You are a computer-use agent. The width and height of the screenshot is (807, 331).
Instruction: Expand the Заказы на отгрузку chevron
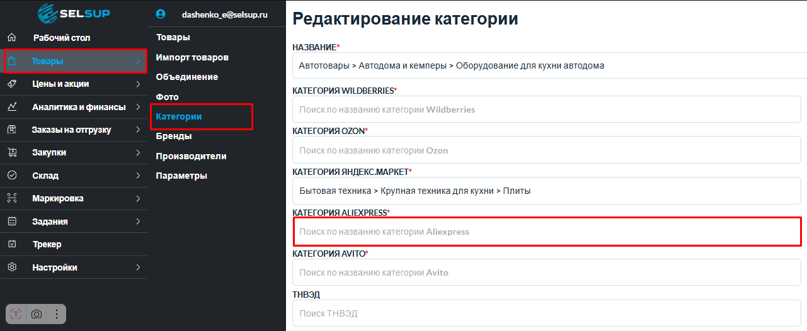(138, 130)
